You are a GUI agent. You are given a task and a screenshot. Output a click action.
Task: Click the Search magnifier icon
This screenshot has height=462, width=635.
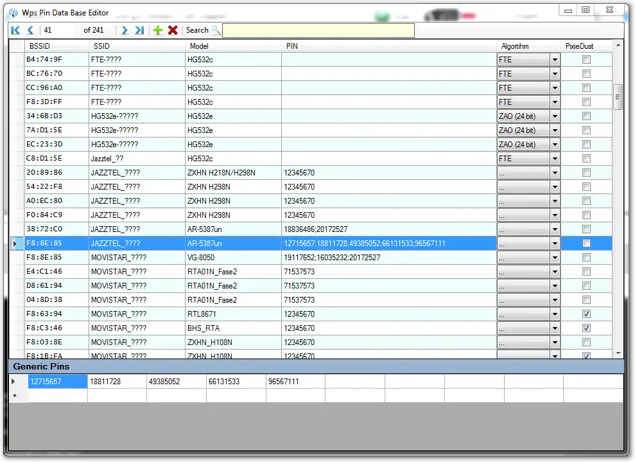[x=216, y=30]
